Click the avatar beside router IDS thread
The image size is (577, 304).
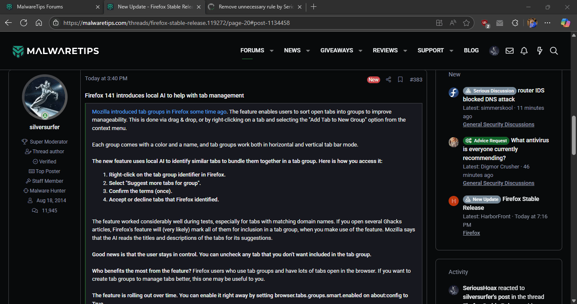[454, 92]
